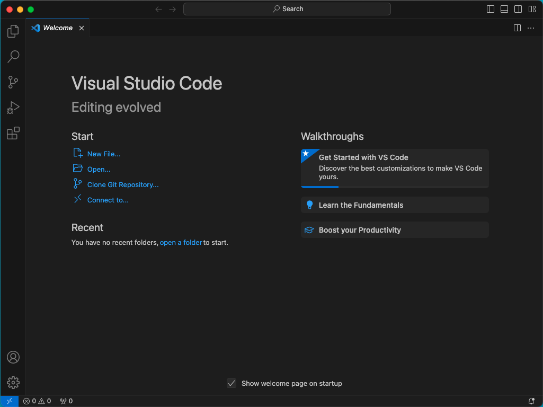This screenshot has width=543, height=407.
Task: Open the Source Control view
Action: pos(13,82)
